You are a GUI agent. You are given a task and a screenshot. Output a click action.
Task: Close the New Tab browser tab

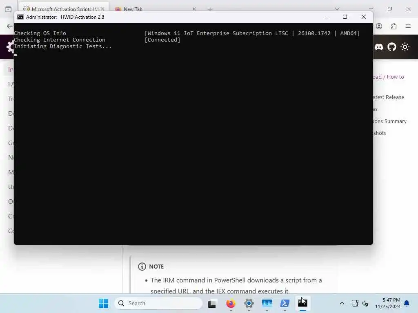(x=194, y=9)
